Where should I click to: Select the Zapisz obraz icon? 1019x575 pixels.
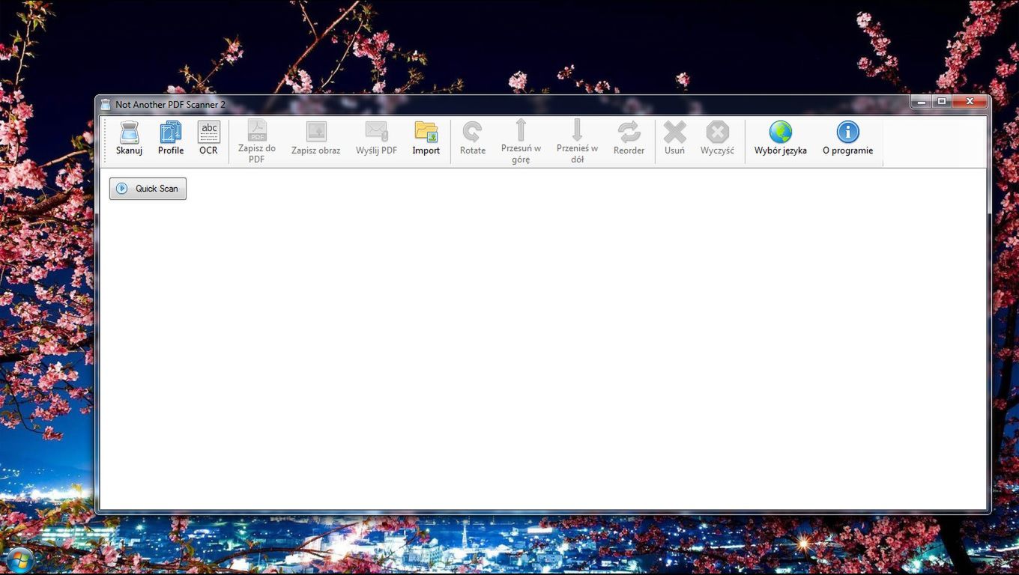click(x=315, y=133)
